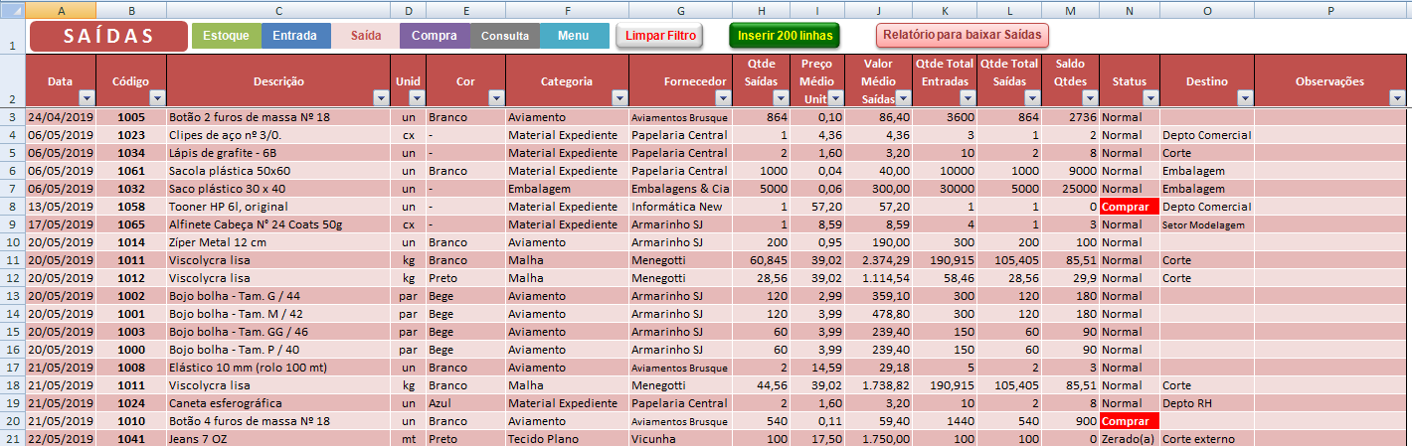Expand the Descrição filter arrow

coord(381,98)
